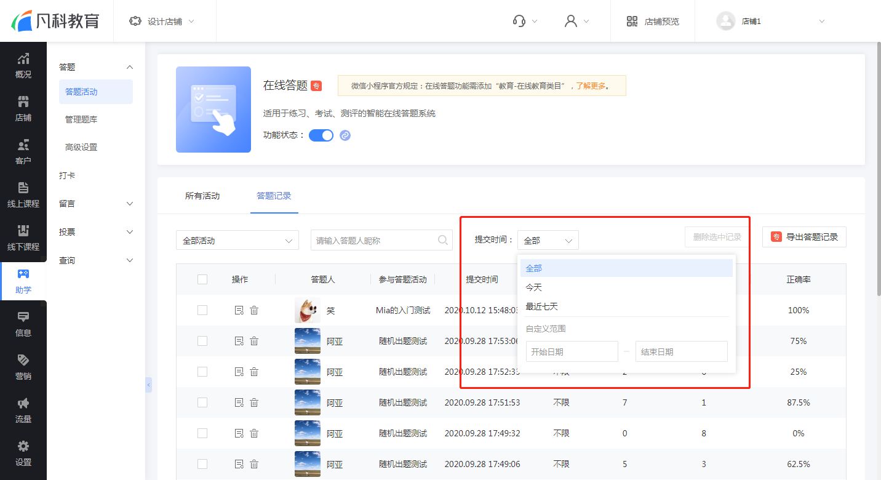Delete the 2020.09.28 17:49:06 record
Viewport: 881px width, 480px height.
pos(254,464)
